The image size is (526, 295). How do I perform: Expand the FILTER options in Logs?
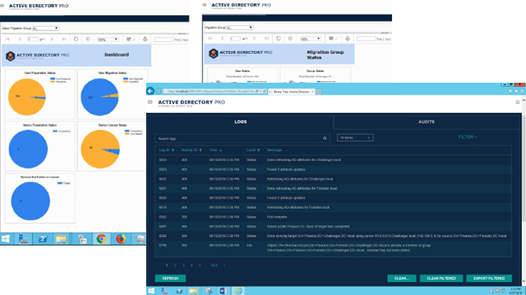468,137
